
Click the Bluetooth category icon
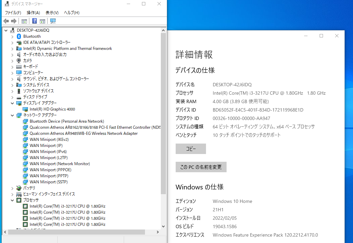19,36
